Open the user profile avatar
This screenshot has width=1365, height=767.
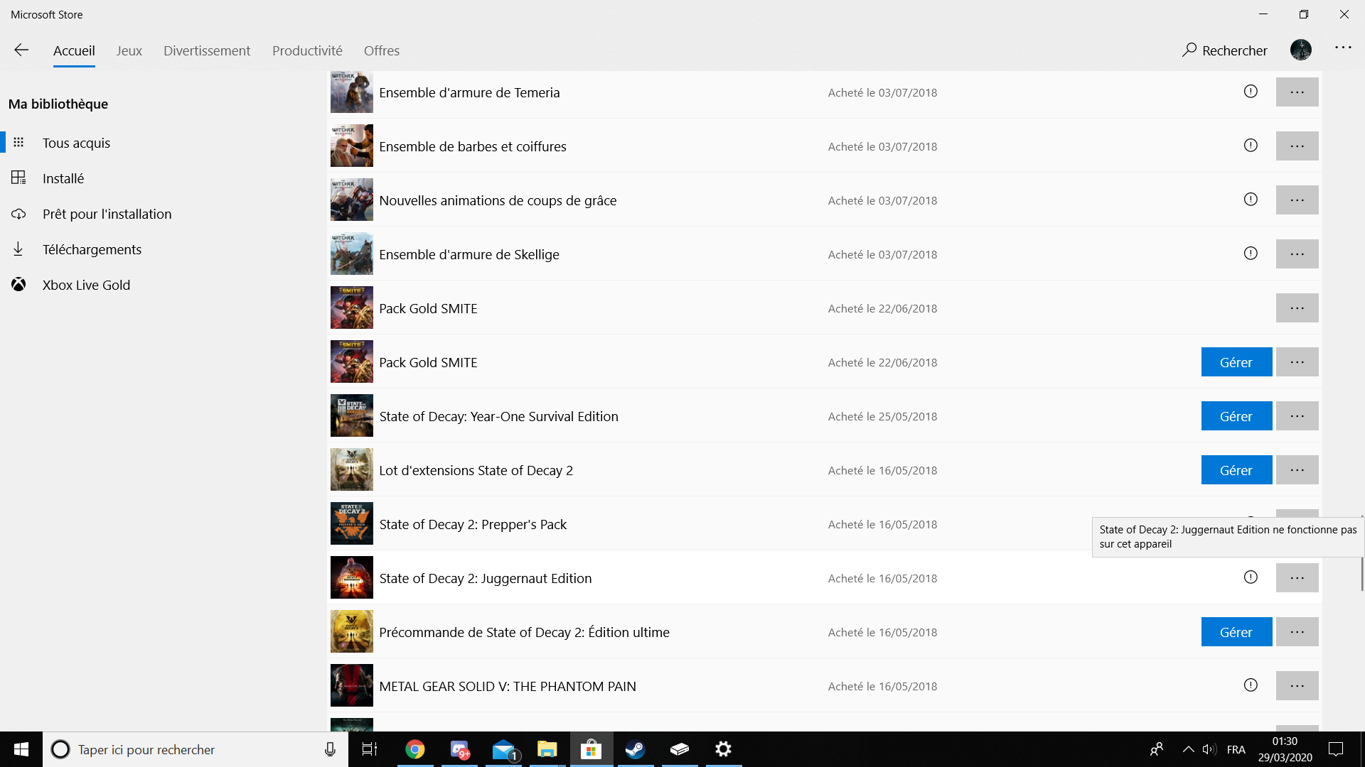[x=1300, y=50]
